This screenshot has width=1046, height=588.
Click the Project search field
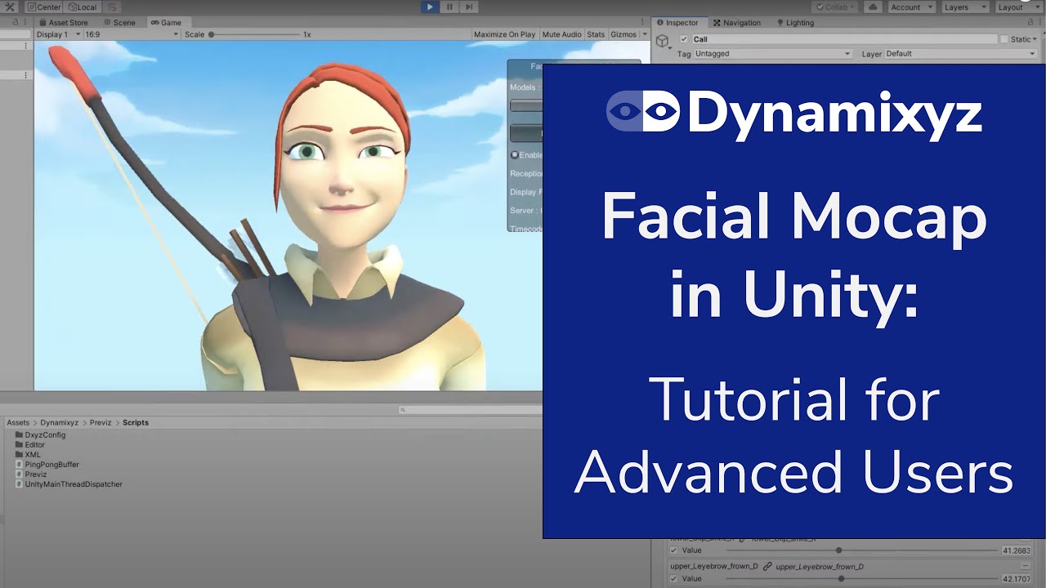[x=470, y=410]
